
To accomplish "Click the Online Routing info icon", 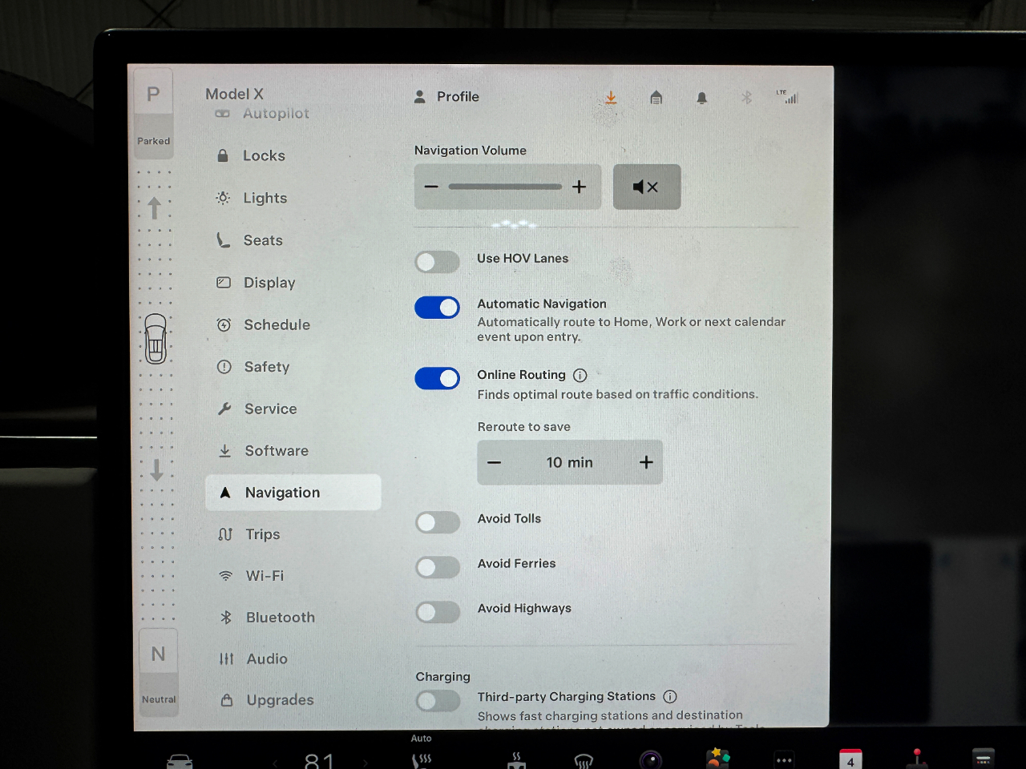I will click(580, 375).
